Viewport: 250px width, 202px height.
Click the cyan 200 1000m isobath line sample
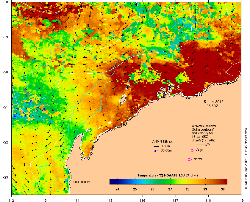pos(80,185)
